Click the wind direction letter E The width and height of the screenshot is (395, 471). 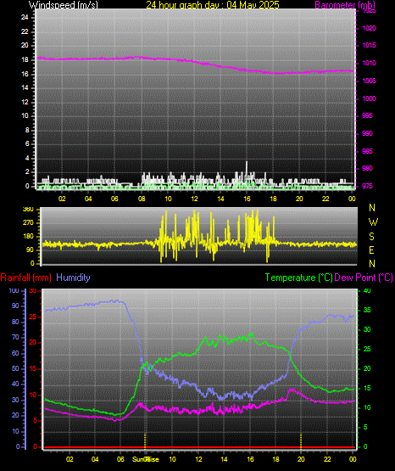(371, 250)
